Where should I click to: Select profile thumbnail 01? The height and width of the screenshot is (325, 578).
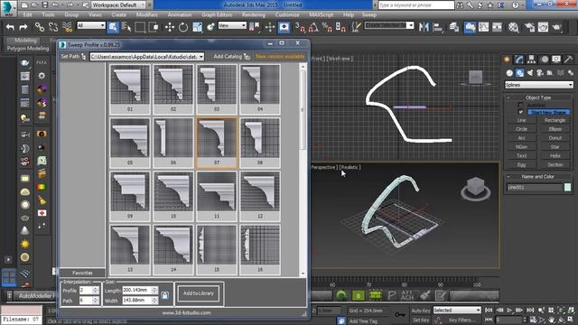click(130, 88)
